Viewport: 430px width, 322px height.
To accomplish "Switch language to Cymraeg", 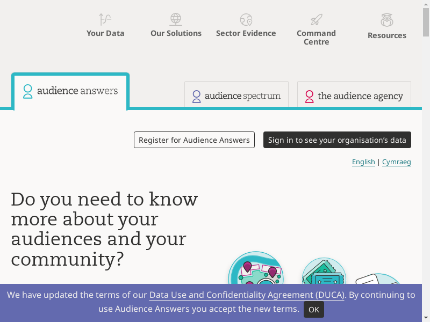I will click(x=397, y=162).
